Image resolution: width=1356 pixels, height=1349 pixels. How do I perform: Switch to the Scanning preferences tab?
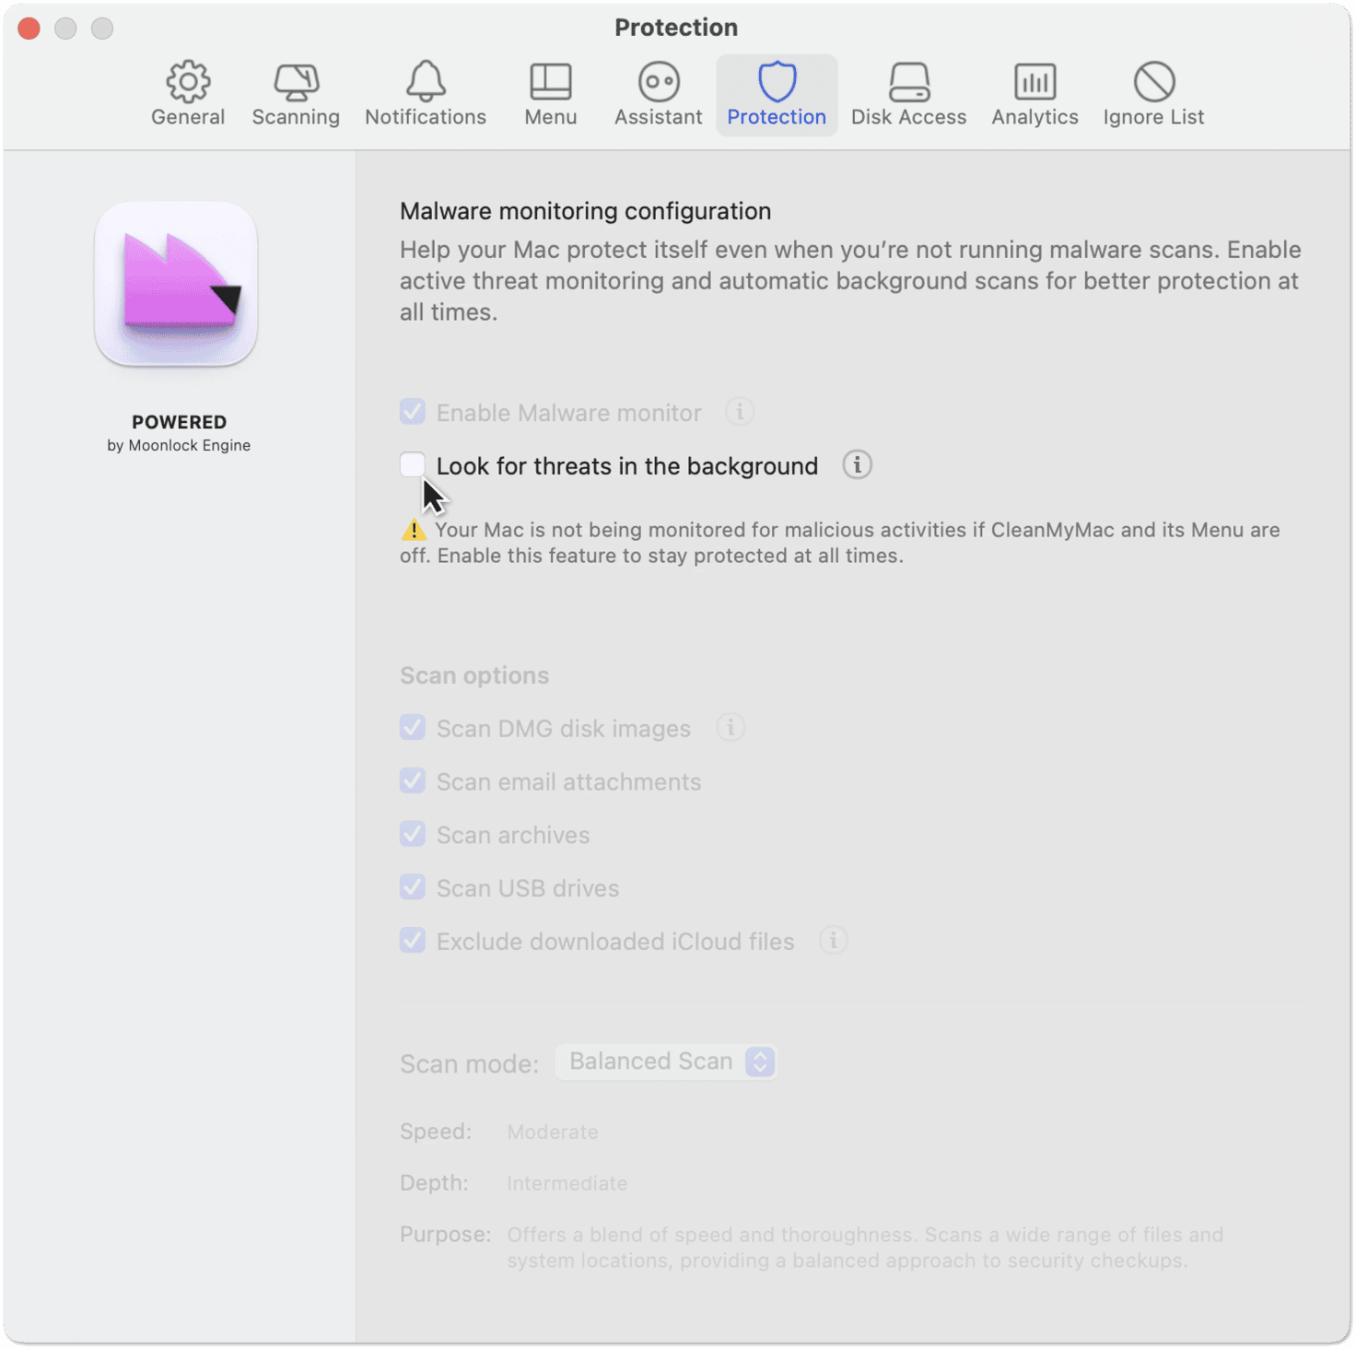(x=296, y=95)
